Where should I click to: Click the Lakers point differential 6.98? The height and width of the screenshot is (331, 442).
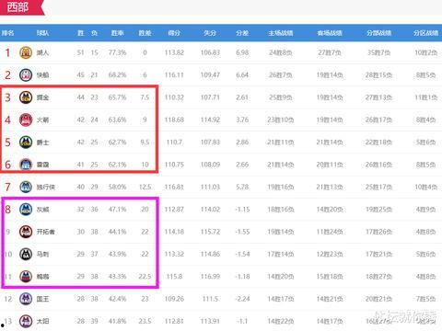(242, 52)
